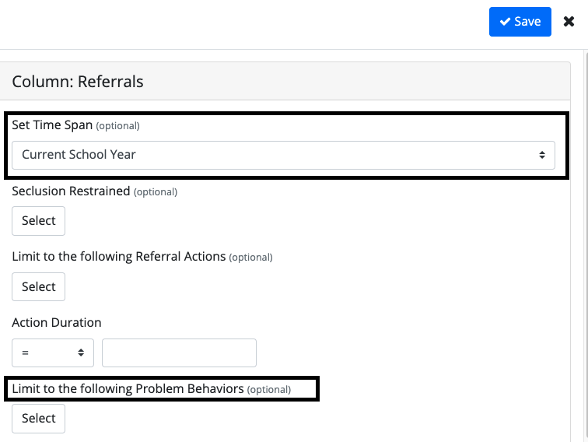The width and height of the screenshot is (588, 442).
Task: Click the Seclusion Restrained label
Action: [x=71, y=191]
